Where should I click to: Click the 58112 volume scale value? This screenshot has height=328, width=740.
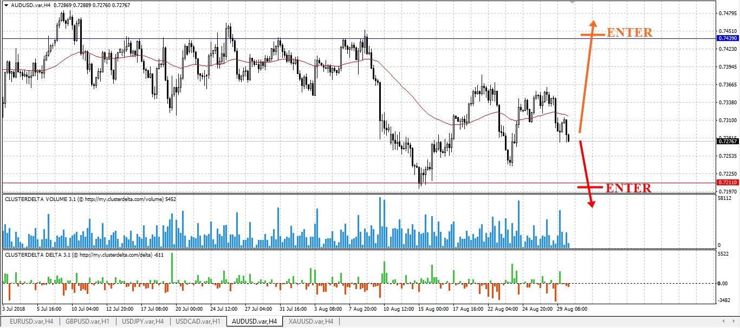[725, 199]
